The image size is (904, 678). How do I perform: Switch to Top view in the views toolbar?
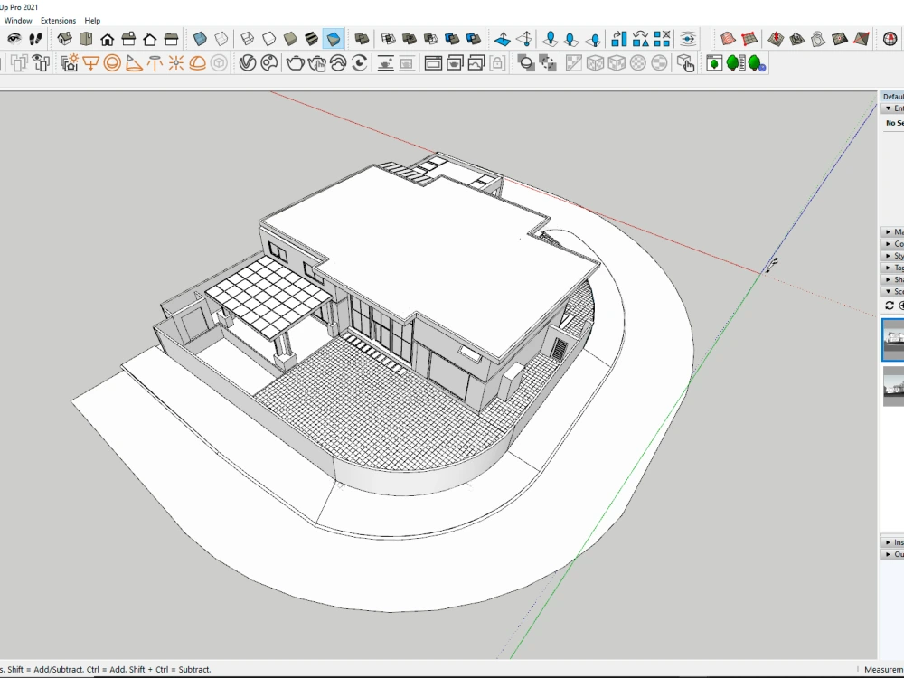click(x=86, y=38)
